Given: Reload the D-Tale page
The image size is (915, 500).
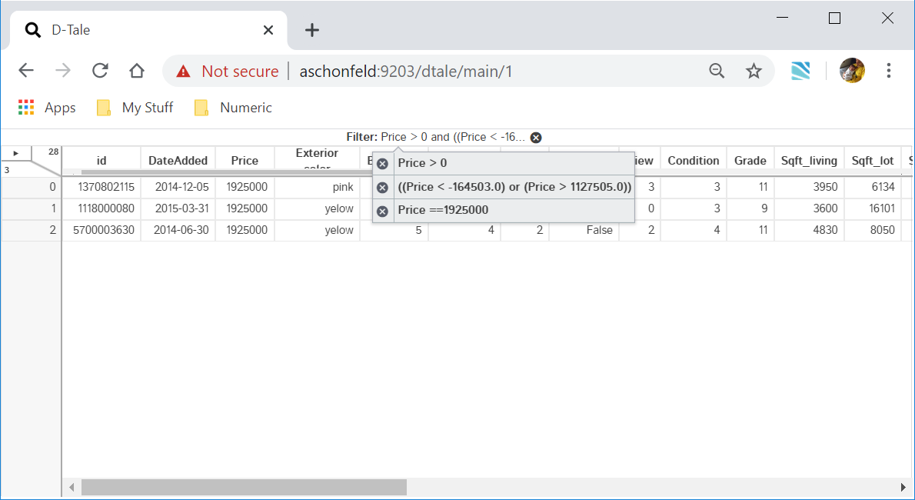Looking at the screenshot, I should point(101,71).
